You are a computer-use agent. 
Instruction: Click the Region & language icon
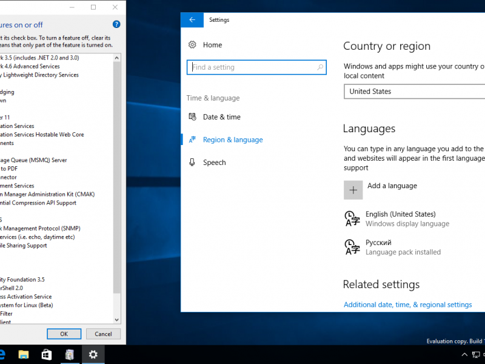pos(192,140)
